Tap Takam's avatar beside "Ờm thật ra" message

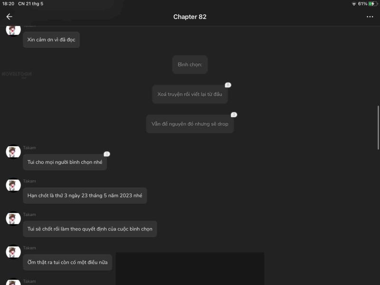(x=13, y=252)
